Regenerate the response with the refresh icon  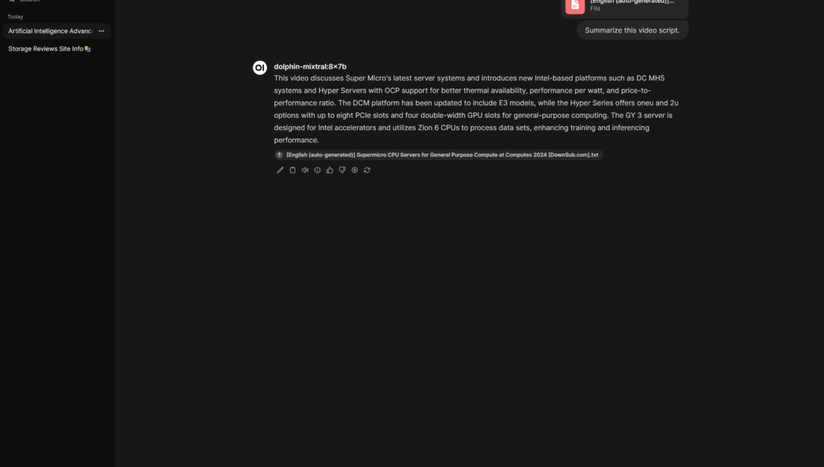point(368,170)
